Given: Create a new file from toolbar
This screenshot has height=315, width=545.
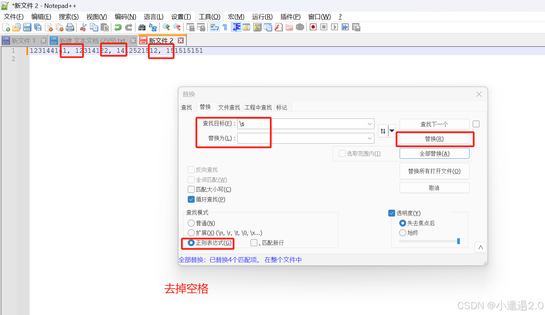Looking at the screenshot, I should coord(6,27).
